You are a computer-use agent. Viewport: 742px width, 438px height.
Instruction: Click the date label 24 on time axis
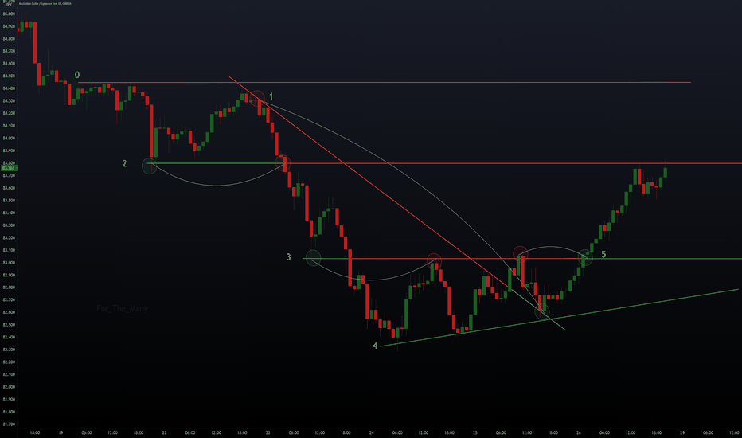coord(372,432)
